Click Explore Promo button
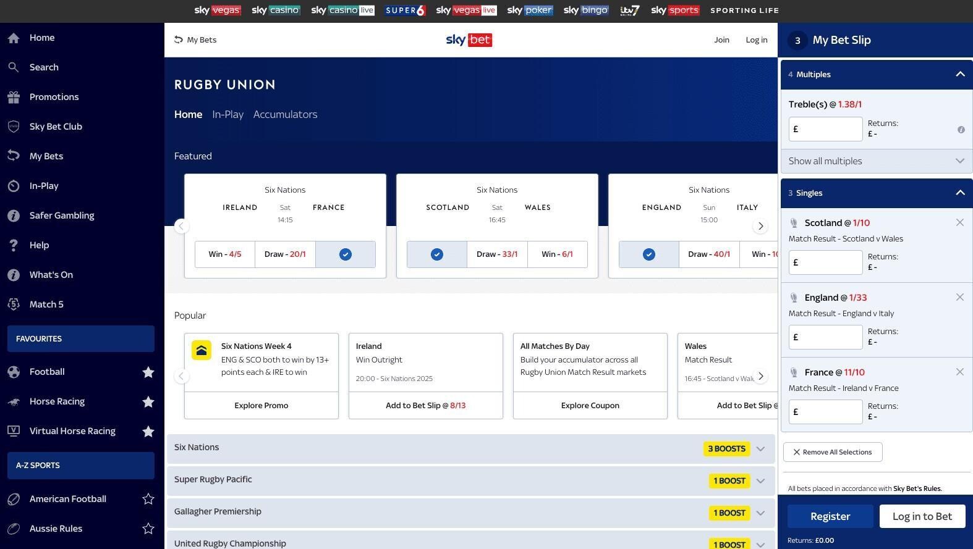The height and width of the screenshot is (549, 973). [261, 406]
